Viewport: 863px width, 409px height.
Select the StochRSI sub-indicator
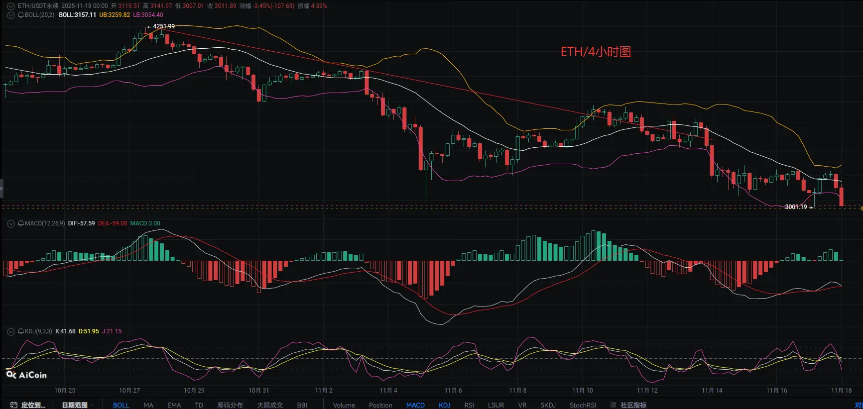583,405
